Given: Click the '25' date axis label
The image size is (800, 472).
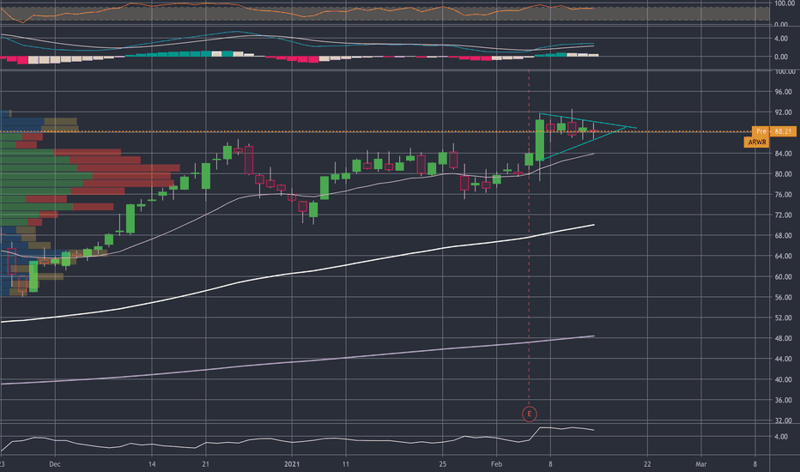Looking at the screenshot, I should click(442, 464).
